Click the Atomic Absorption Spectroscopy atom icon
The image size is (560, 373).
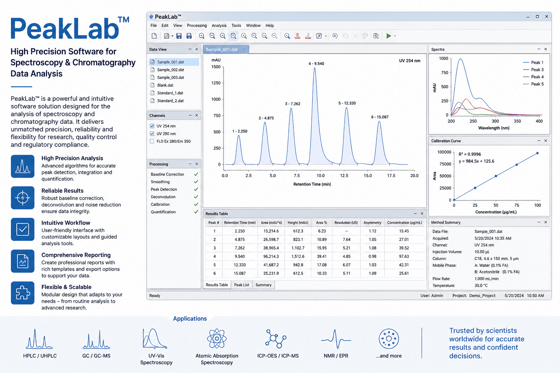point(217,339)
